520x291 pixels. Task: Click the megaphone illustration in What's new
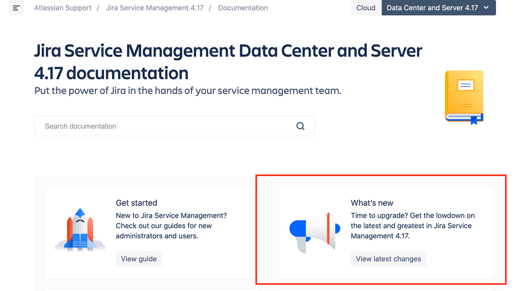pyautogui.click(x=315, y=231)
